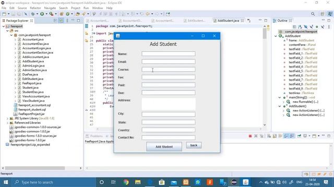Collapse AddStudent class in Outline
334x187 pixels.
(x=276, y=36)
